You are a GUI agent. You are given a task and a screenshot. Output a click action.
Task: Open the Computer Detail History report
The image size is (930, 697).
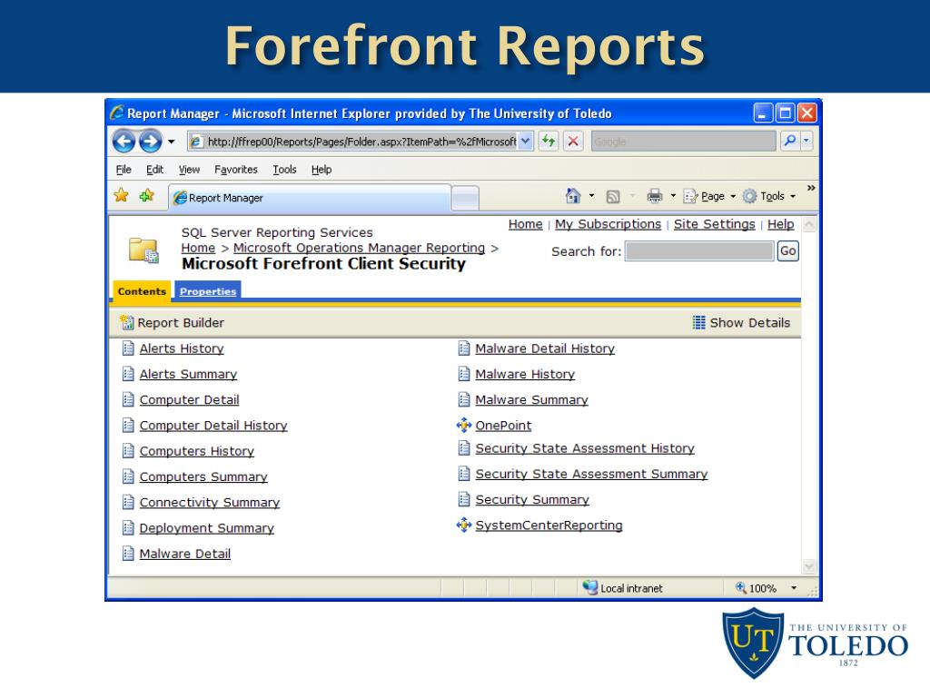tap(213, 425)
